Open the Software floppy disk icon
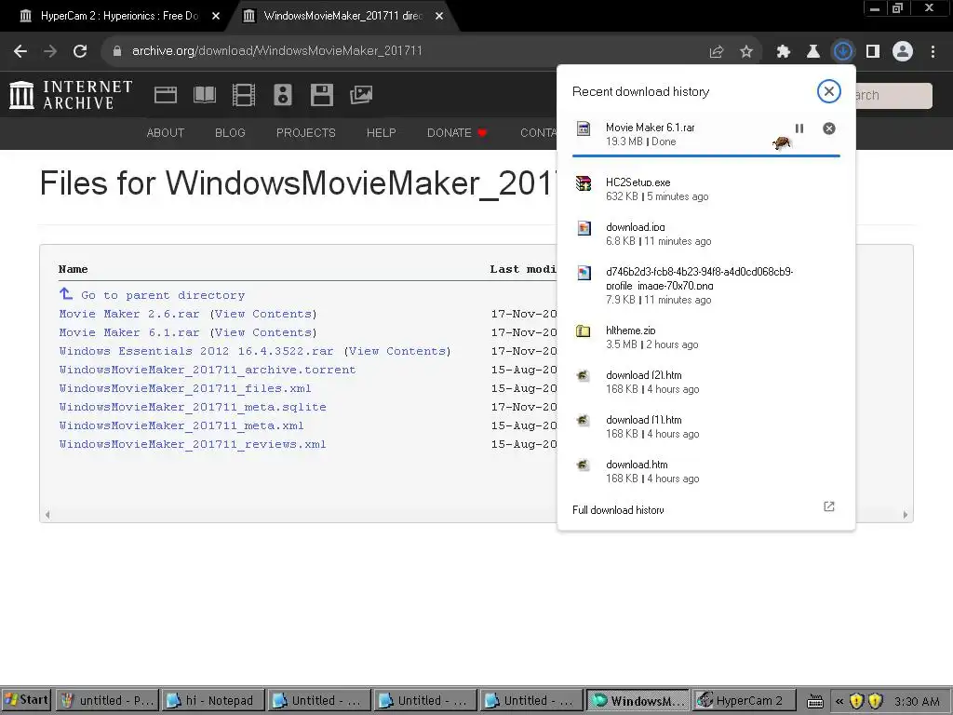 pyautogui.click(x=321, y=95)
